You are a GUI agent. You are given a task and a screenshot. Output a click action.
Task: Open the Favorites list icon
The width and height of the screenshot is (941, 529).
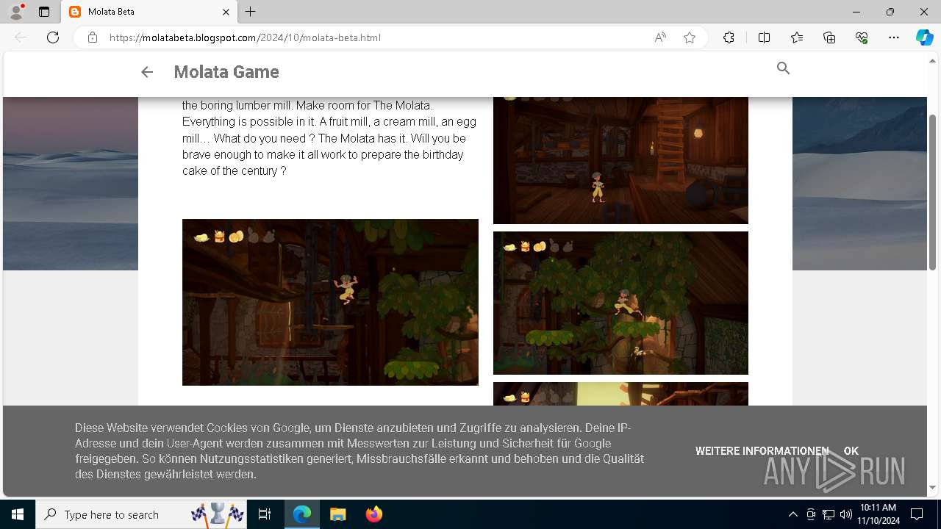coord(797,37)
